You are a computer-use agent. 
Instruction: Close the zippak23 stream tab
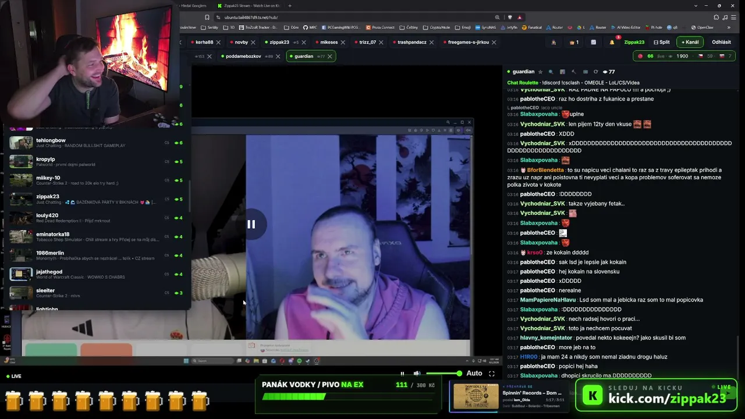point(304,42)
